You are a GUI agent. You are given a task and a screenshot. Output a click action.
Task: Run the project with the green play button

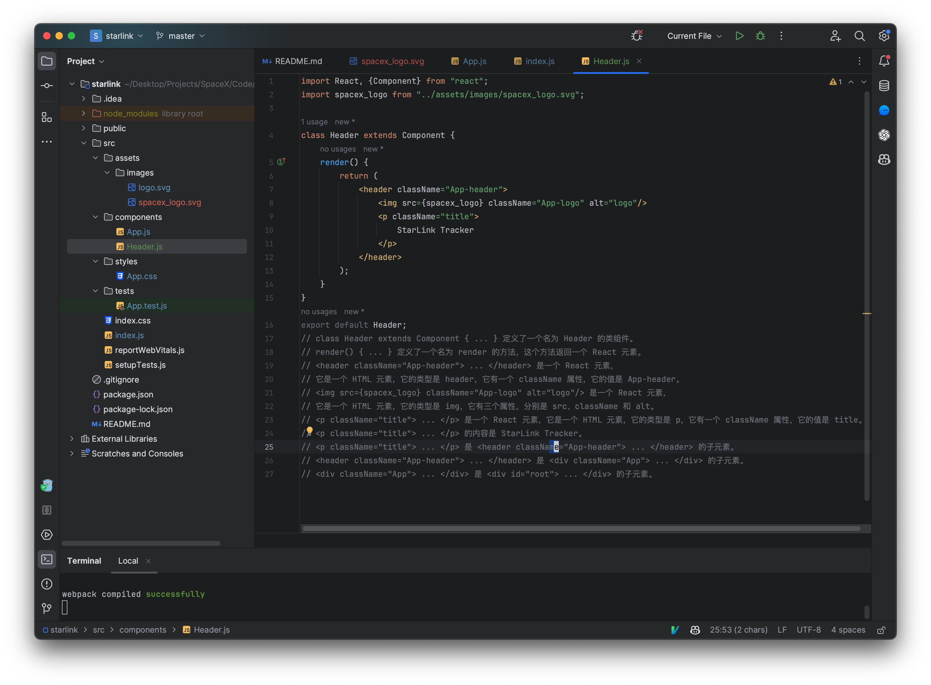740,36
